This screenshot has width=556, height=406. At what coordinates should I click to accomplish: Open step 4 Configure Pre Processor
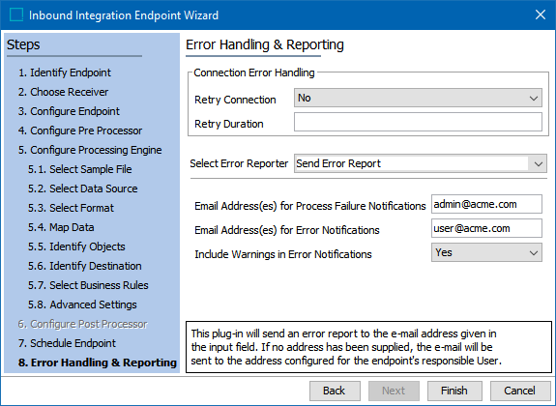click(80, 130)
